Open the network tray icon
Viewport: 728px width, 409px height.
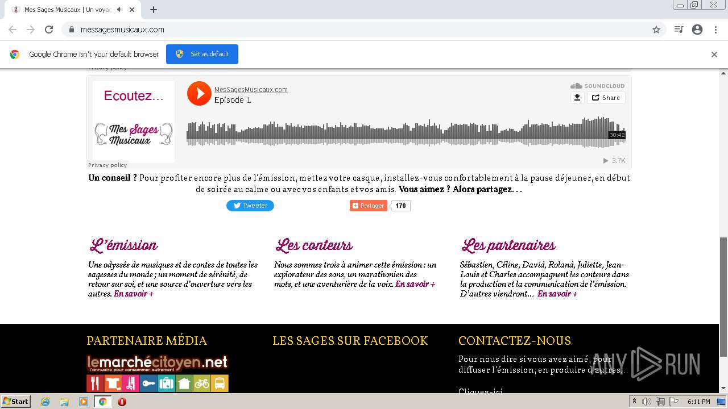[660, 402]
